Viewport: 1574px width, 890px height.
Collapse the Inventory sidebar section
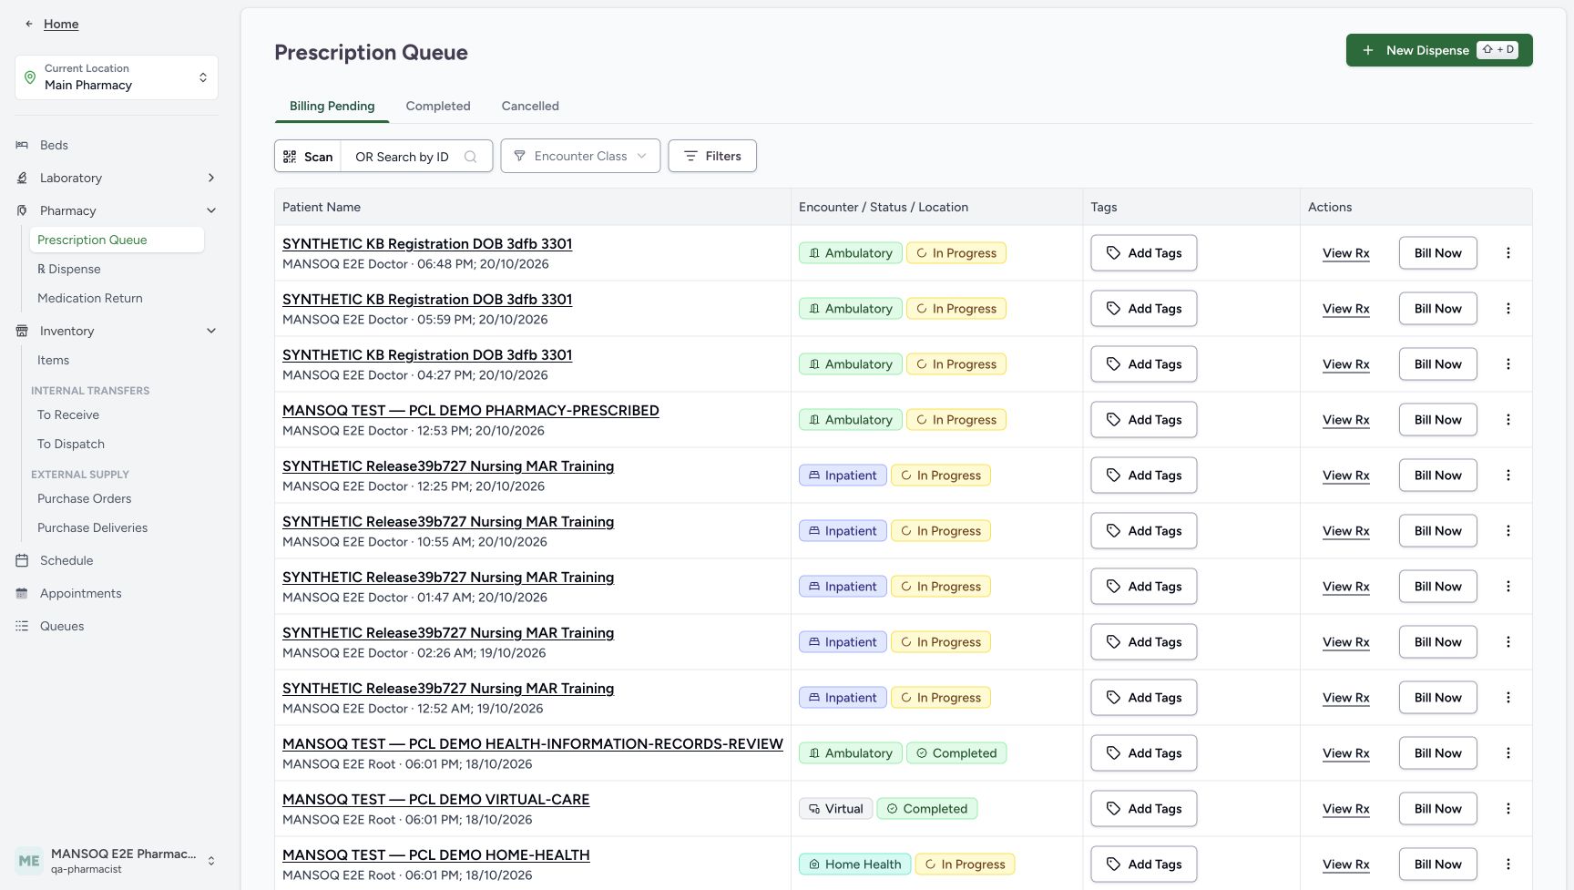(211, 331)
